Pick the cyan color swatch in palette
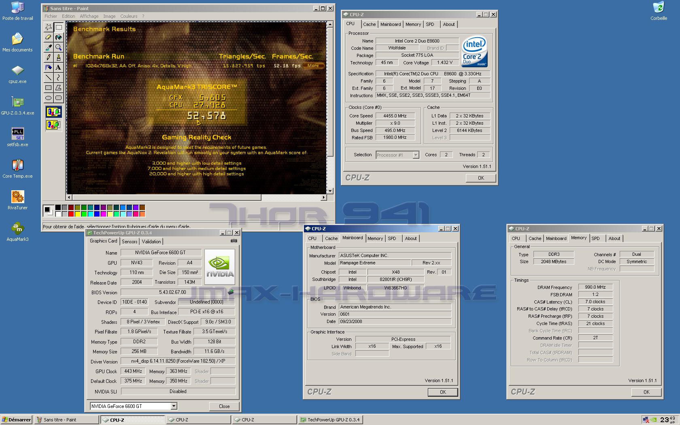680x425 pixels. (90, 214)
